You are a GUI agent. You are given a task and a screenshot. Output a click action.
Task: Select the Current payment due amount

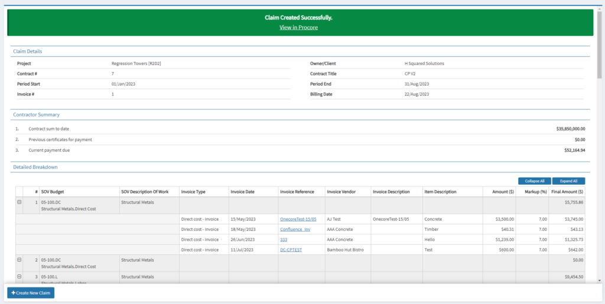(x=574, y=151)
